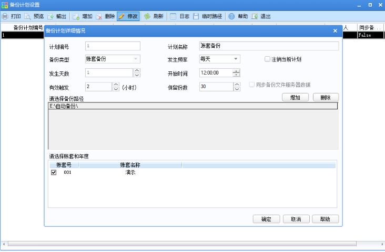The height and width of the screenshot is (252, 385).
Task: Expand the 发生频率 dropdown showing 每天
Action: pos(236,59)
